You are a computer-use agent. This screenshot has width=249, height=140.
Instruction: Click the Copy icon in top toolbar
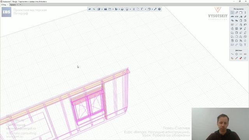click(x=138, y=9)
